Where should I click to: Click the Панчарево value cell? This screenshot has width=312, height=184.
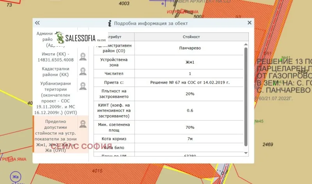(x=190, y=48)
